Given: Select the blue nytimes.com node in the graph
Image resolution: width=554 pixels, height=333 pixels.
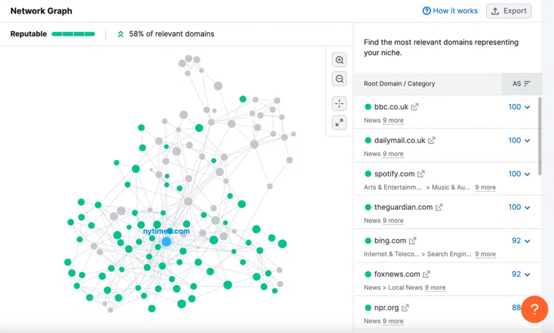Looking at the screenshot, I should [x=167, y=242].
